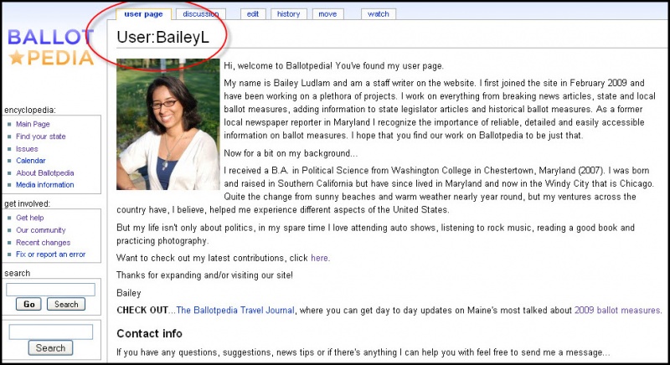Click the upper search text field
Viewport: 670px width, 365px height.
[50, 290]
